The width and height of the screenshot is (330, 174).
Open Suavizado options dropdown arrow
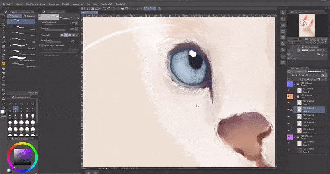point(77,35)
